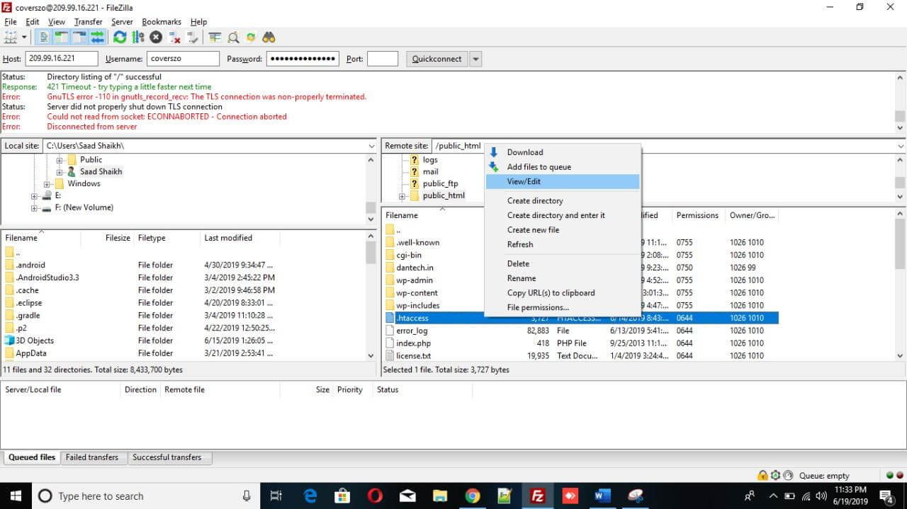Image resolution: width=907 pixels, height=509 pixels.
Task: Choose Create directory option
Action: (x=563, y=201)
